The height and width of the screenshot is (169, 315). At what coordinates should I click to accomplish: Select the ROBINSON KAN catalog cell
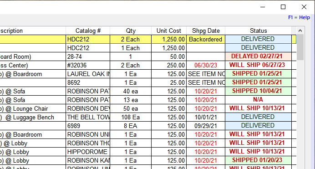[88, 160]
